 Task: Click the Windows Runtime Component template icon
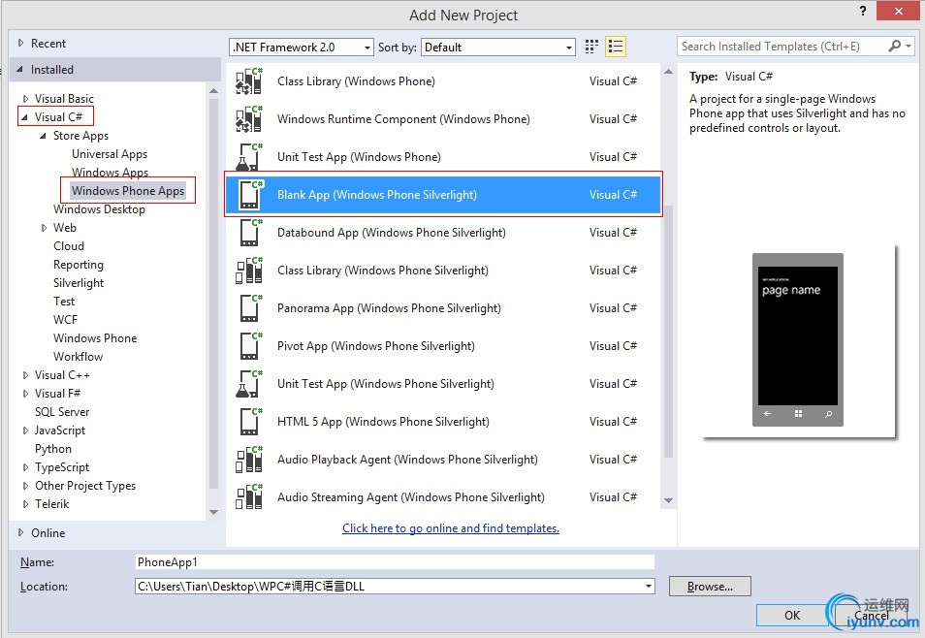tap(249, 118)
